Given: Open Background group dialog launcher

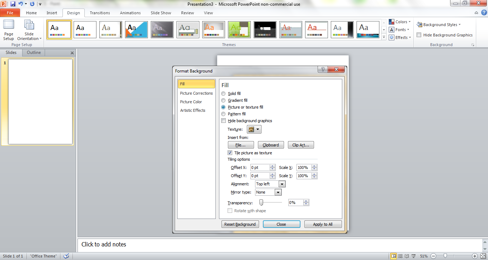Looking at the screenshot, I should (x=473, y=45).
